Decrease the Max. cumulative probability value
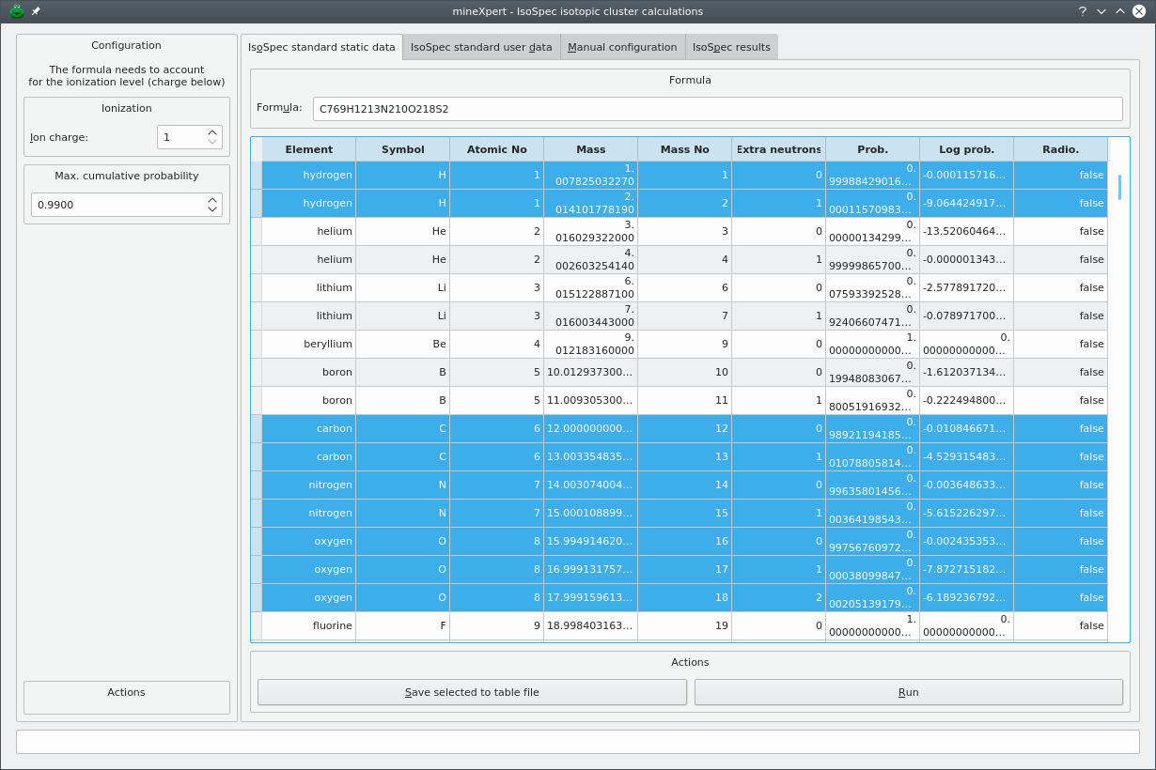Image resolution: width=1156 pixels, height=770 pixels. (214, 209)
